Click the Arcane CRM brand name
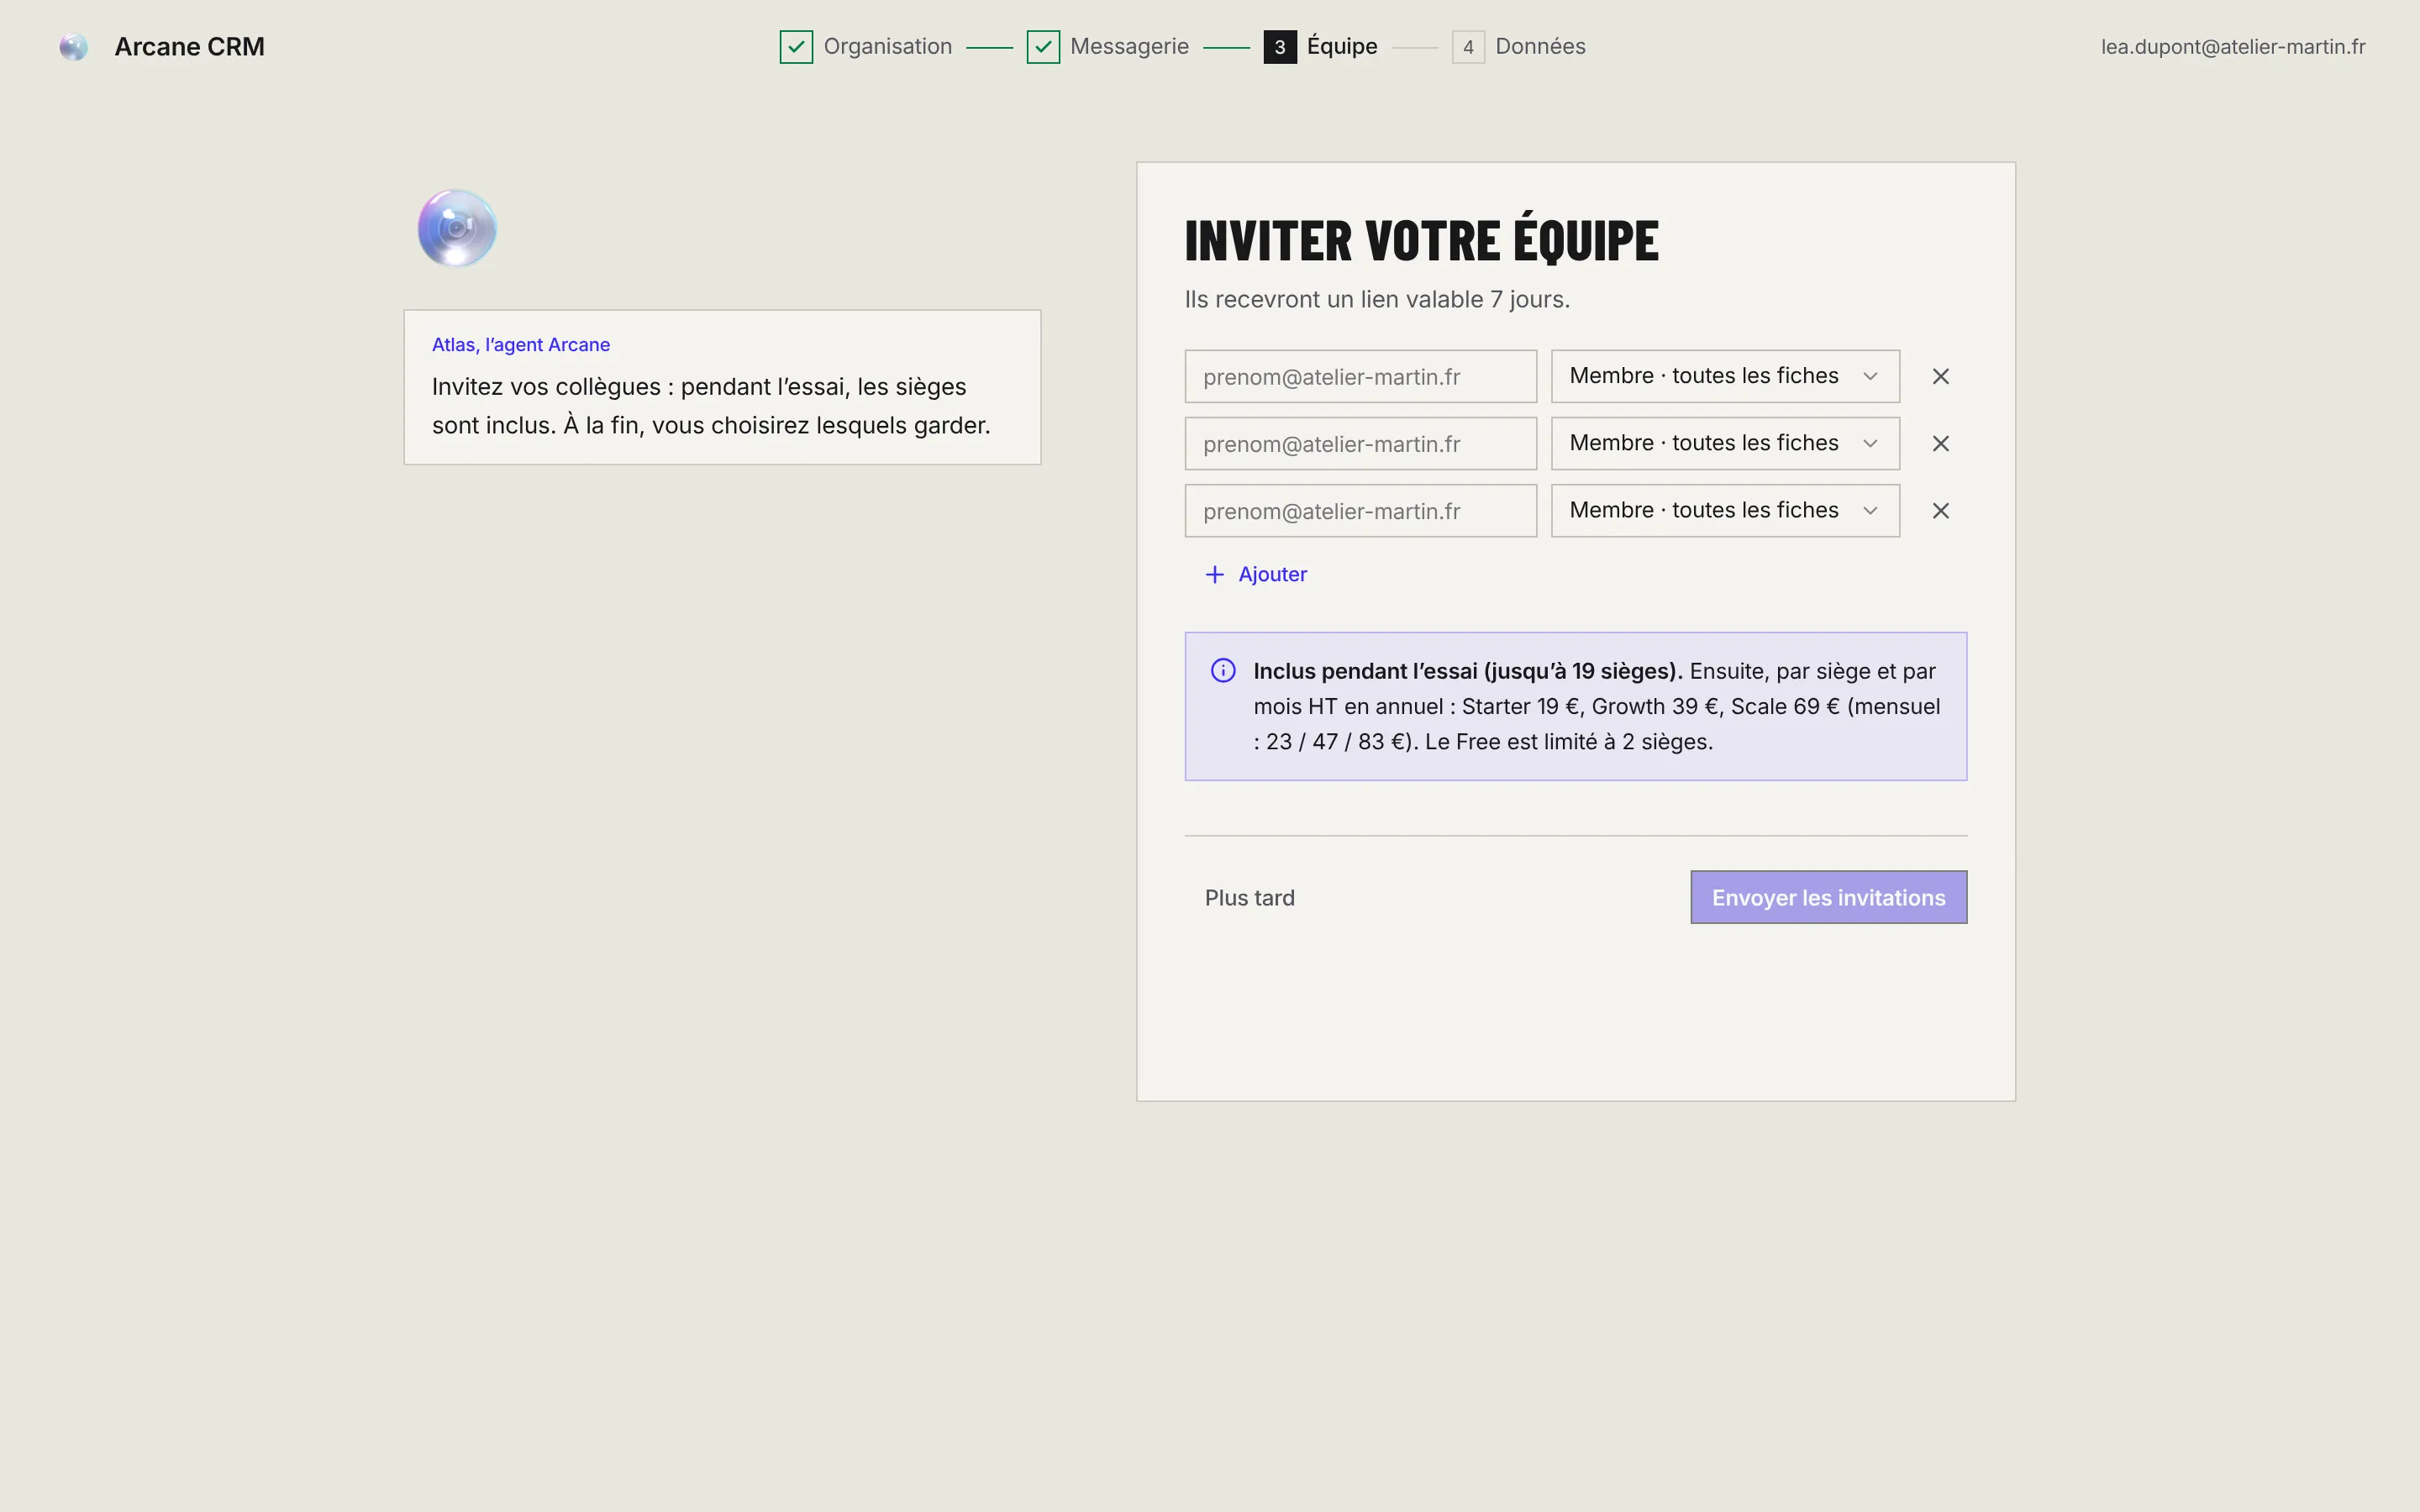The height and width of the screenshot is (1512, 2420). pyautogui.click(x=189, y=47)
